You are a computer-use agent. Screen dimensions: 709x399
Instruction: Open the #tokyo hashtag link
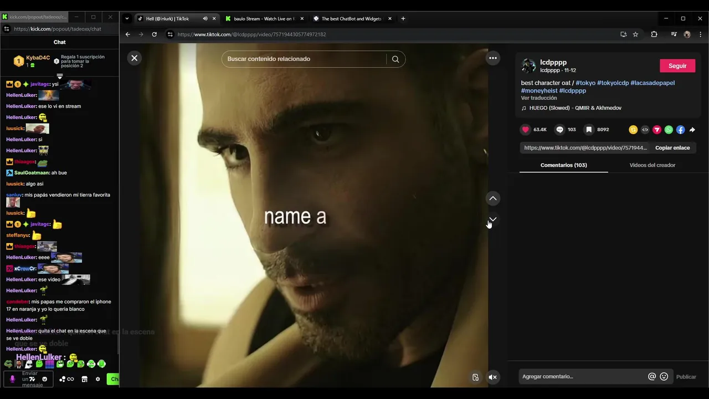(585, 83)
